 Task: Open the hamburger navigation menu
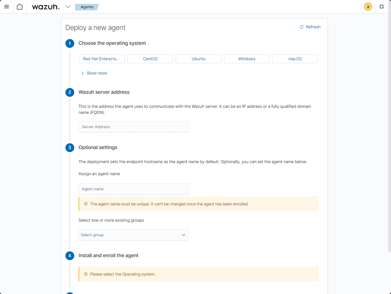[7, 7]
